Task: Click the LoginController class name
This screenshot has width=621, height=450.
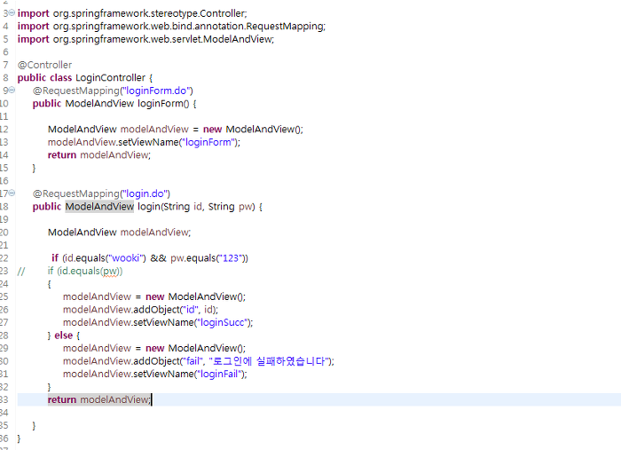Action: point(111,77)
